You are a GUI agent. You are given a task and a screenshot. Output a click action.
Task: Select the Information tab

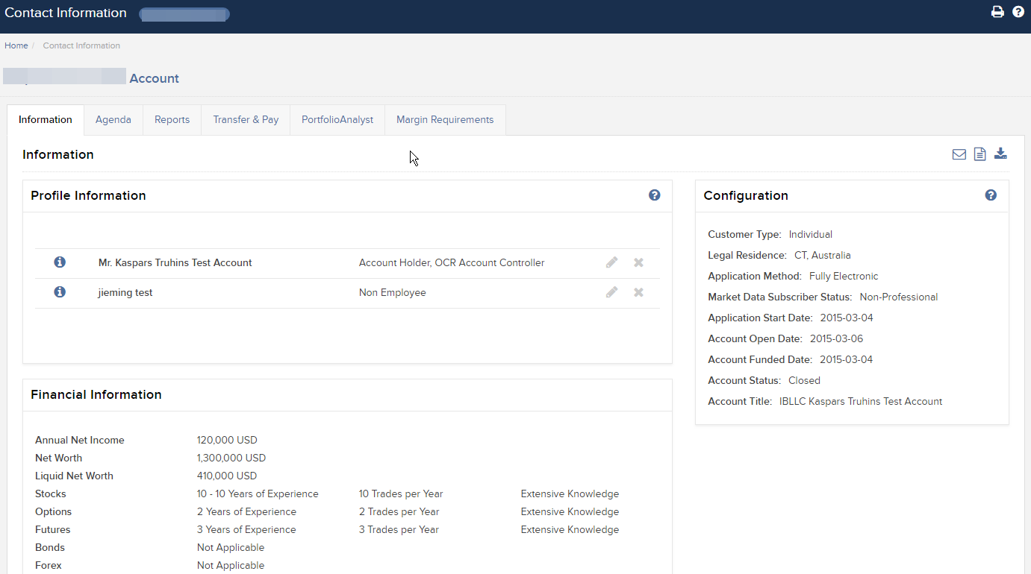pos(46,120)
